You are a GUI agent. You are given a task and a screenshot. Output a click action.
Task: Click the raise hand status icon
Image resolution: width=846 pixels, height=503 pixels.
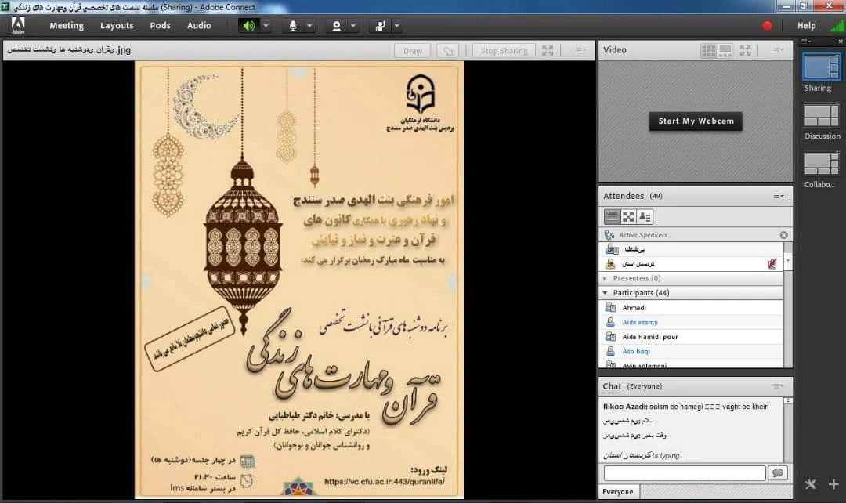(381, 26)
